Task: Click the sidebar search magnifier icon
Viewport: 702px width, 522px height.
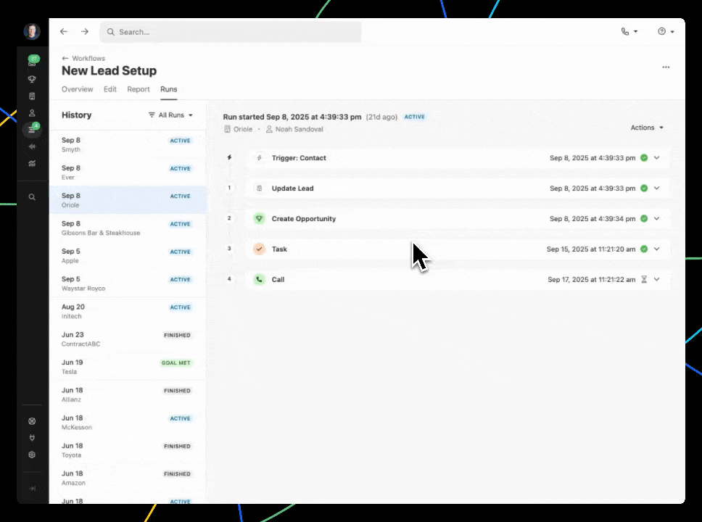Action: pyautogui.click(x=32, y=197)
